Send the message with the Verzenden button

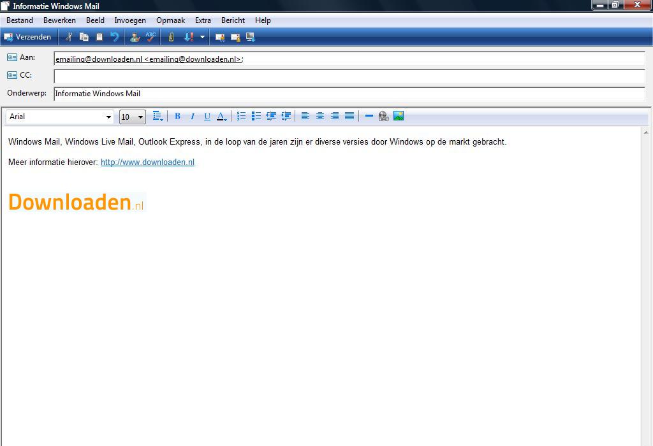coord(27,37)
